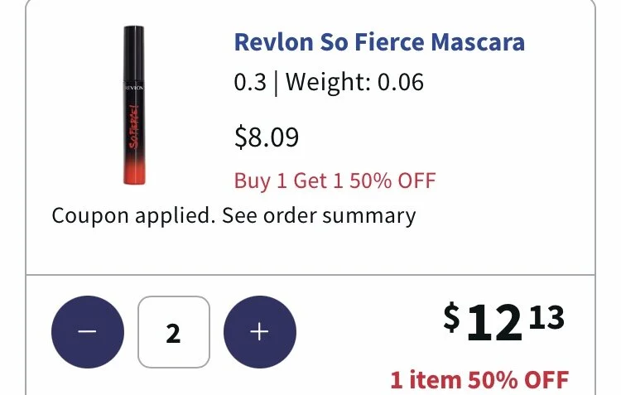Screen dimensions: 621x395
Task: Click the red So Fierce lettering on tube
Action: (x=134, y=127)
